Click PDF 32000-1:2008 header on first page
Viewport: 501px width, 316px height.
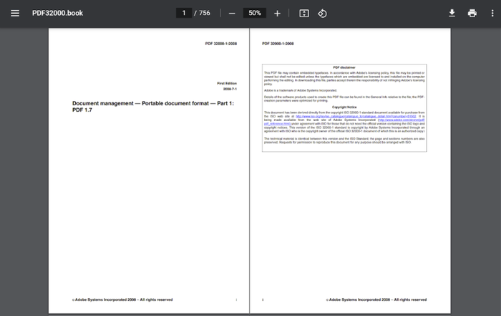click(220, 44)
